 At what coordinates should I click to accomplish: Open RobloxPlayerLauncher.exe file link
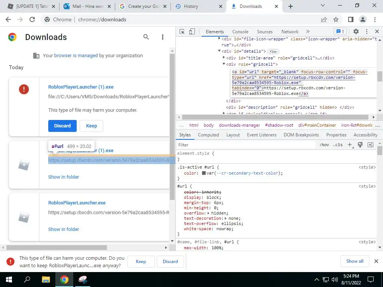(x=77, y=203)
